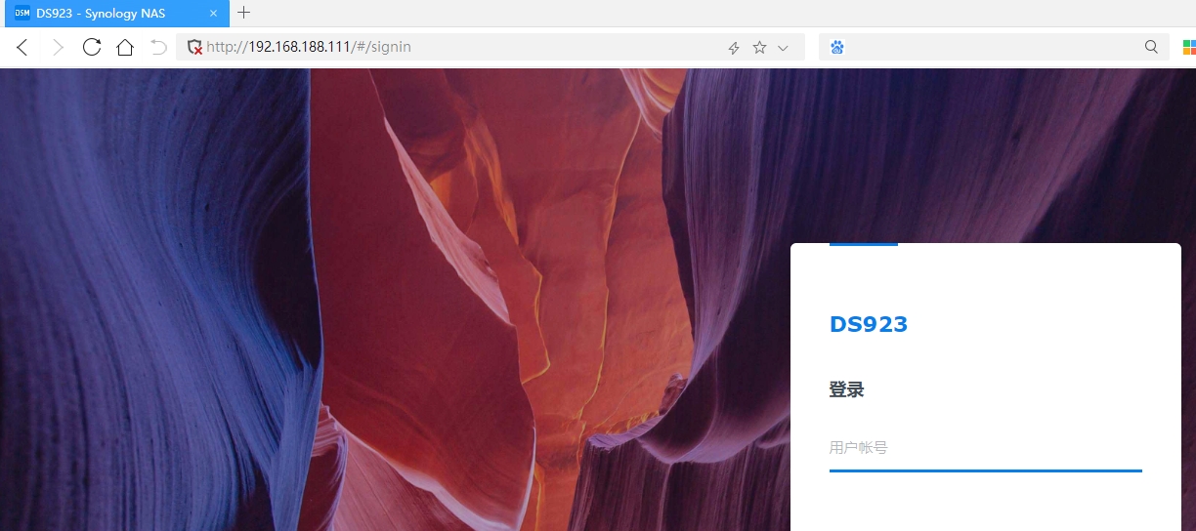Reload the page with the refresh icon

(x=92, y=47)
